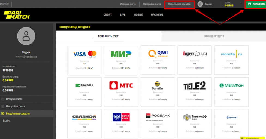This screenshot has height=139, width=266.
Task: Click the green Пополнить button
Action: 255,4
